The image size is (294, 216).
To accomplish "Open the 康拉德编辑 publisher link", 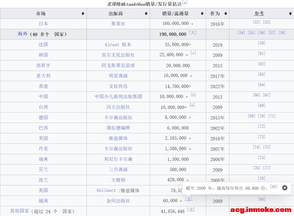I will point(118,128).
